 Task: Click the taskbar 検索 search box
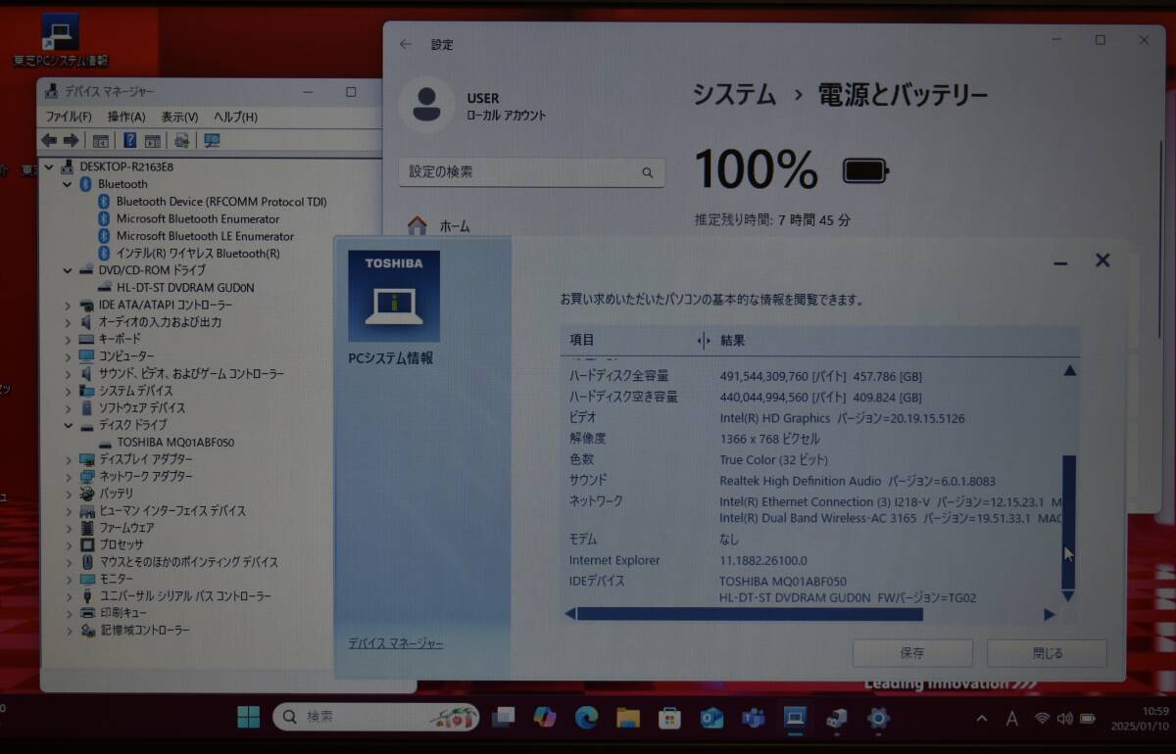pyautogui.click(x=378, y=717)
